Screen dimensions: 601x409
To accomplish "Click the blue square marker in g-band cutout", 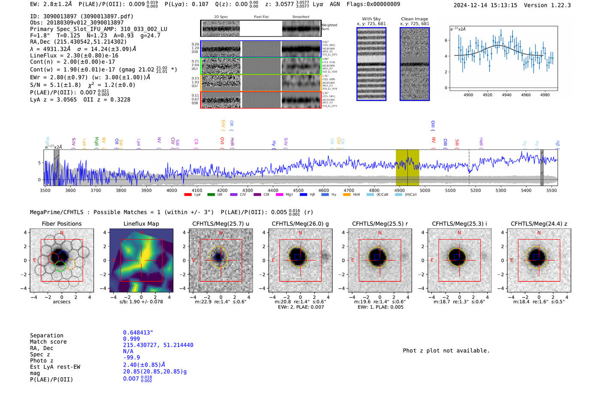I will click(x=297, y=257).
